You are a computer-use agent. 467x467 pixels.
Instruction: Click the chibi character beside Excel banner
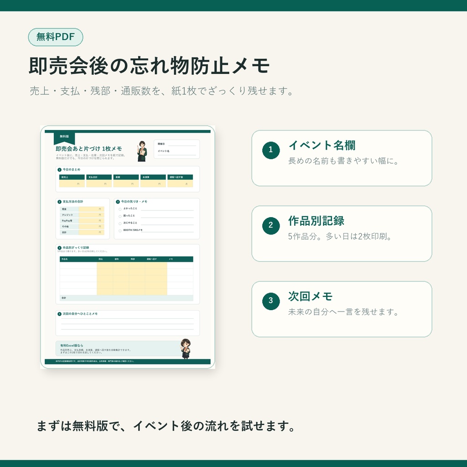tap(186, 349)
